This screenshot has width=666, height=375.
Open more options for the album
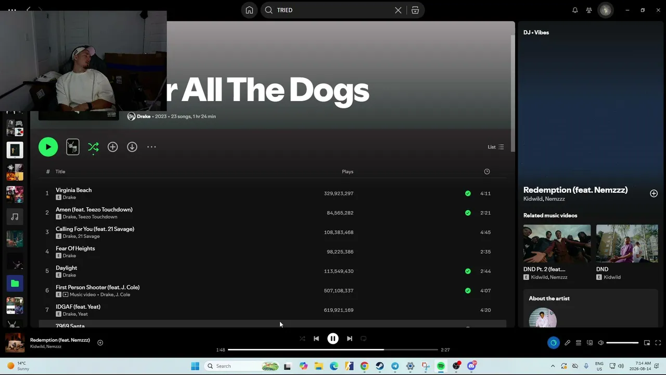point(151,147)
